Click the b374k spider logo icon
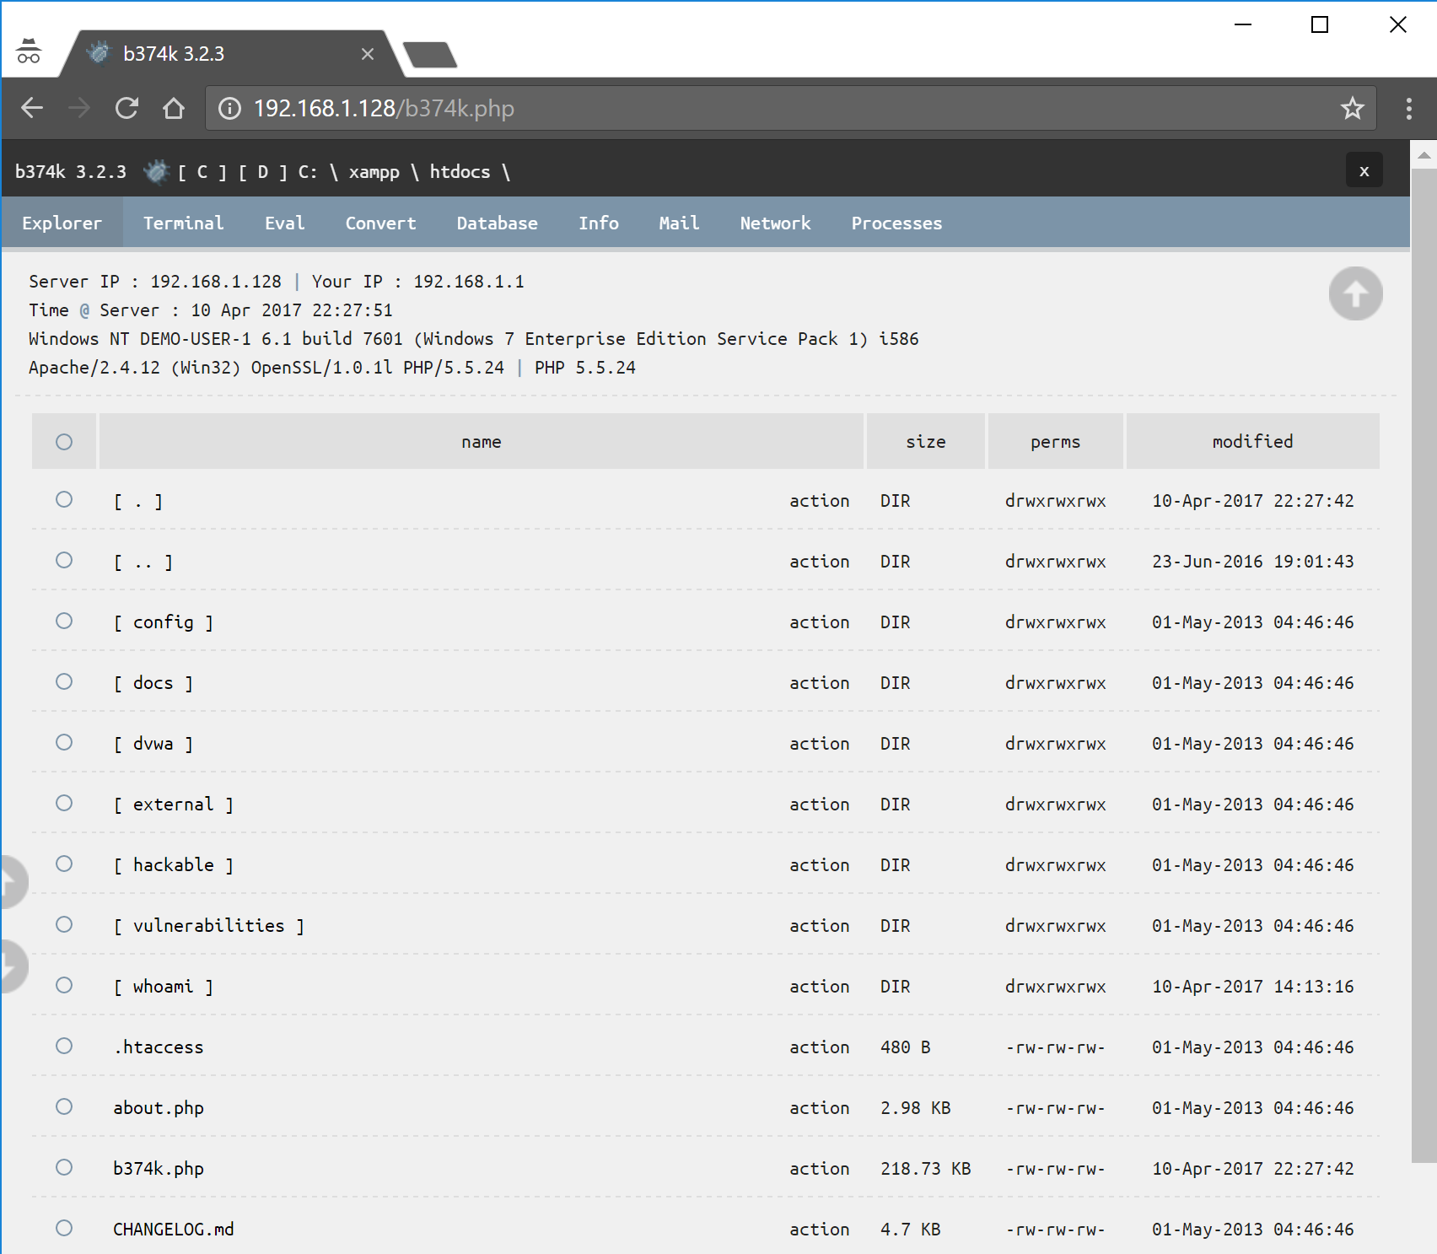 pyautogui.click(x=157, y=170)
